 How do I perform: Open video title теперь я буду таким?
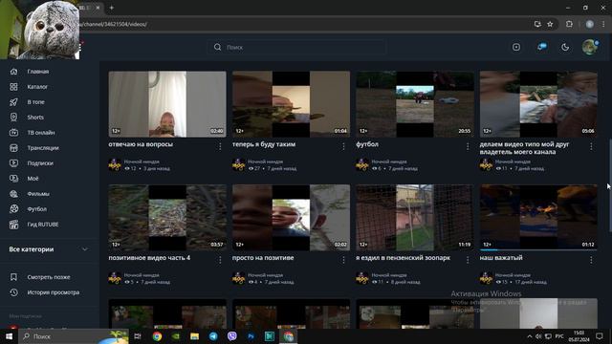pyautogui.click(x=264, y=144)
